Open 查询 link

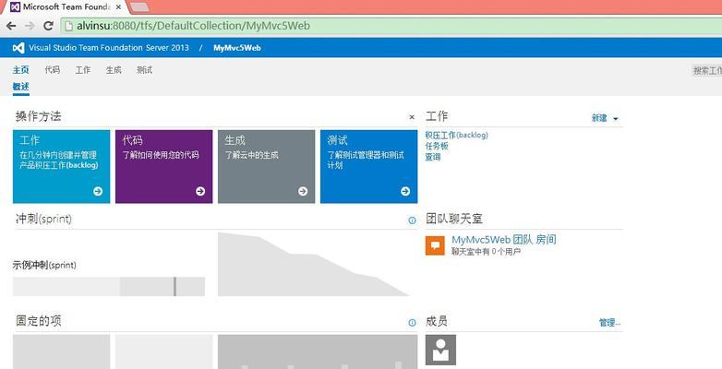tap(433, 157)
